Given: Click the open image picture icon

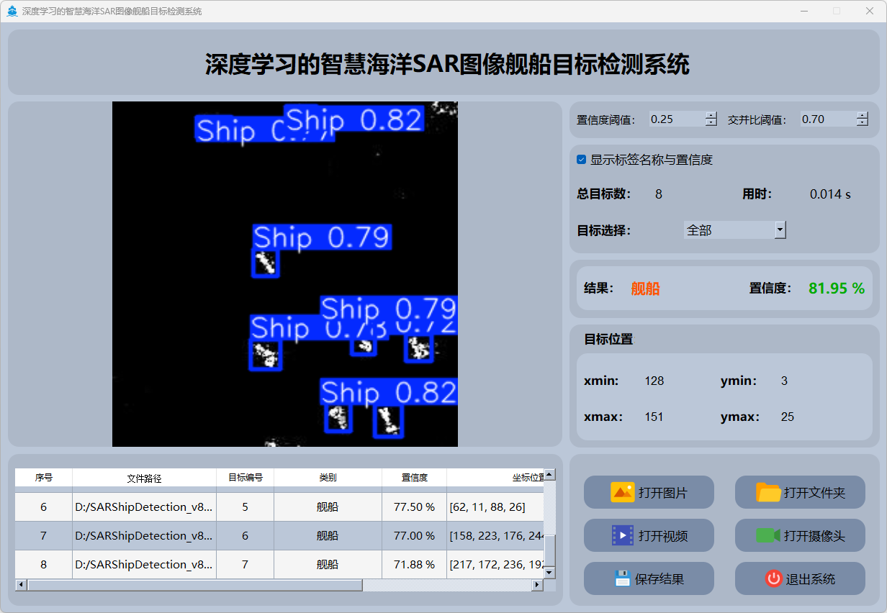Looking at the screenshot, I should [623, 492].
